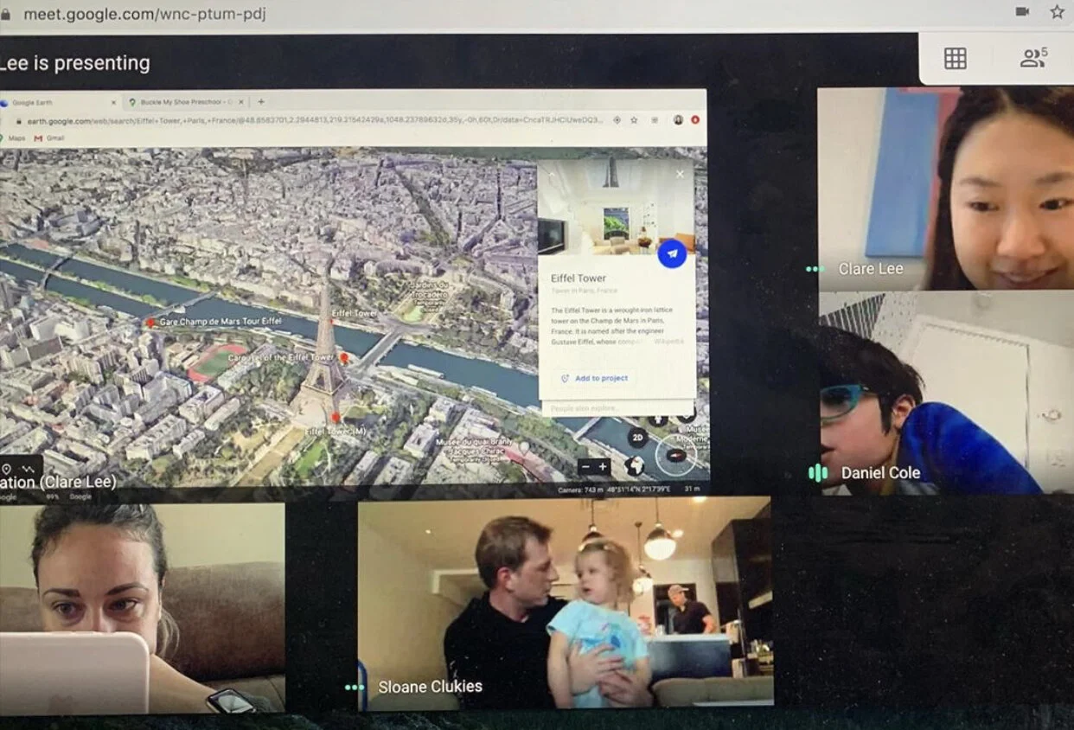The width and height of the screenshot is (1074, 730).
Task: Click the meet.google.com URL text
Action: tap(144, 14)
